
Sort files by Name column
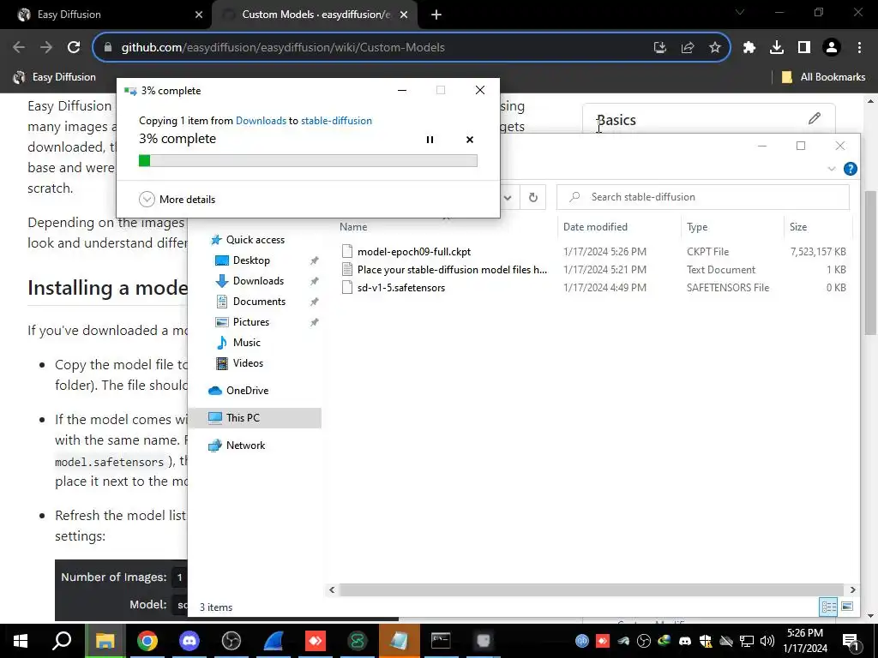(353, 226)
